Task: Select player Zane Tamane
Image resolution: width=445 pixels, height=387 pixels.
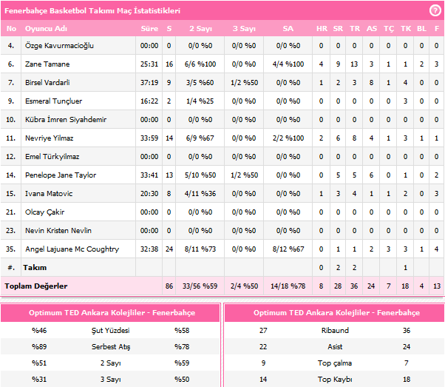Action: point(47,64)
